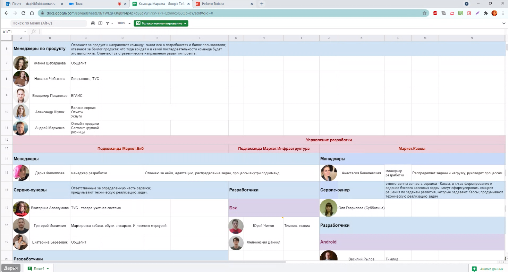Expand the collapsed toolbar chevron at right
Screen dimensions: 508x272
click(x=504, y=23)
